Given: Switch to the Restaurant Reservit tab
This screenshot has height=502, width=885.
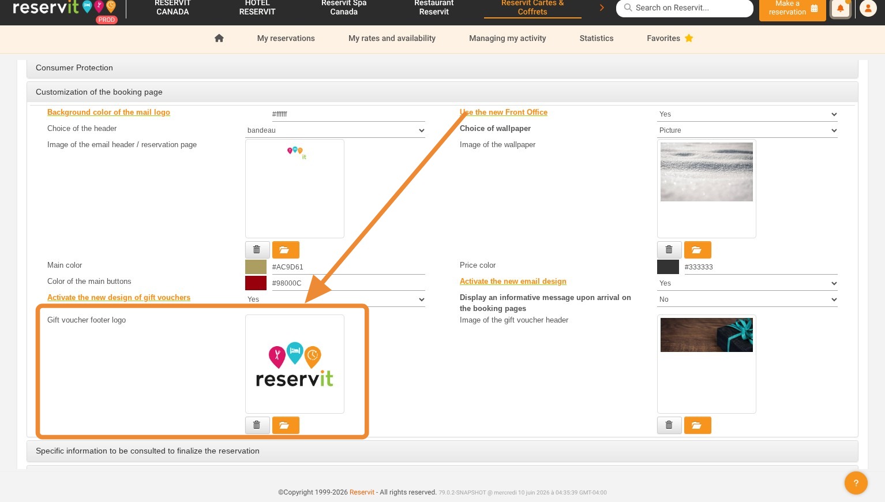Looking at the screenshot, I should click(x=434, y=8).
